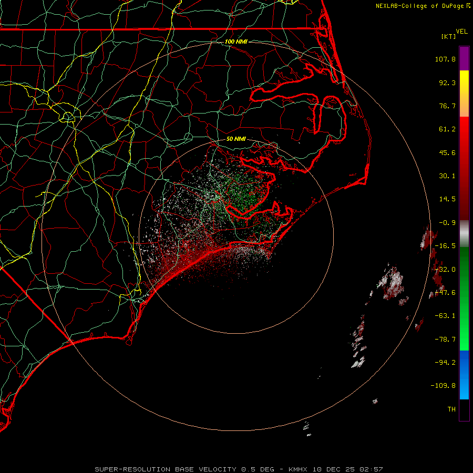Click the -78.7 velocity scale value

click(x=445, y=340)
